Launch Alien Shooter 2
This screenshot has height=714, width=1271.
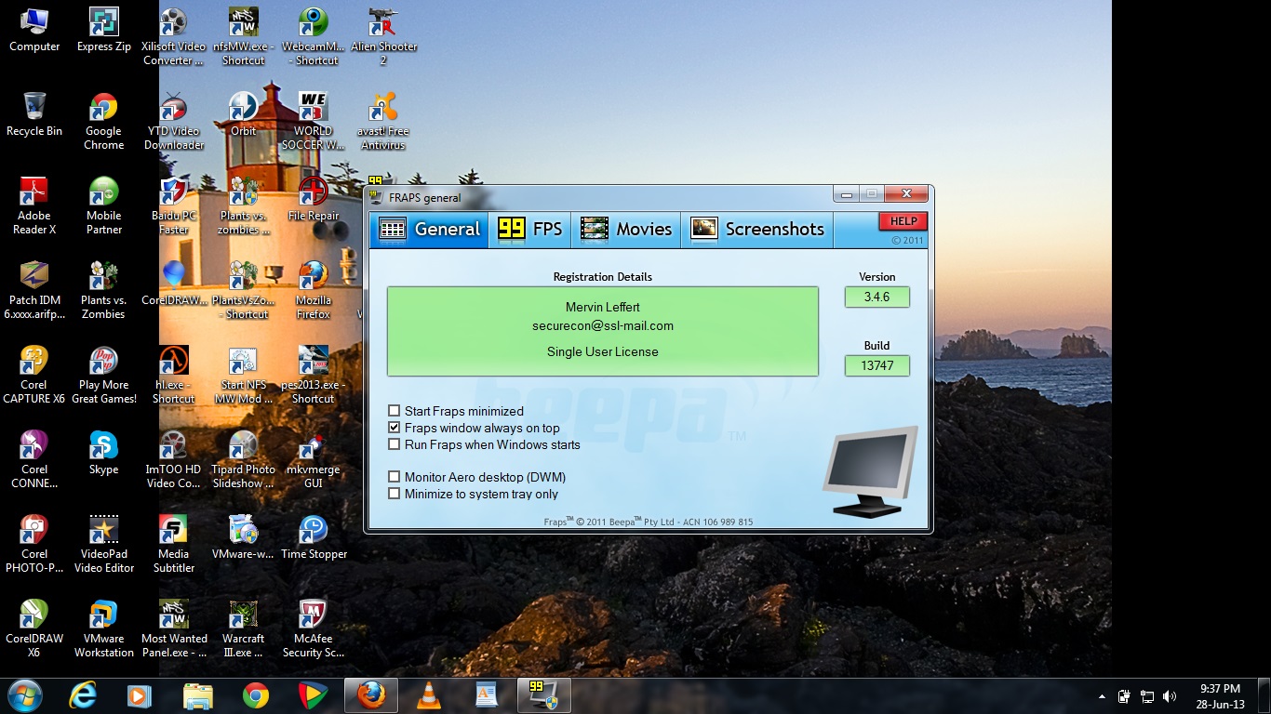click(x=382, y=23)
